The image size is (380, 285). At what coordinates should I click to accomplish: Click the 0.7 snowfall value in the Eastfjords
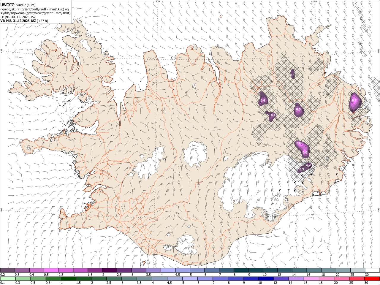tap(354, 101)
